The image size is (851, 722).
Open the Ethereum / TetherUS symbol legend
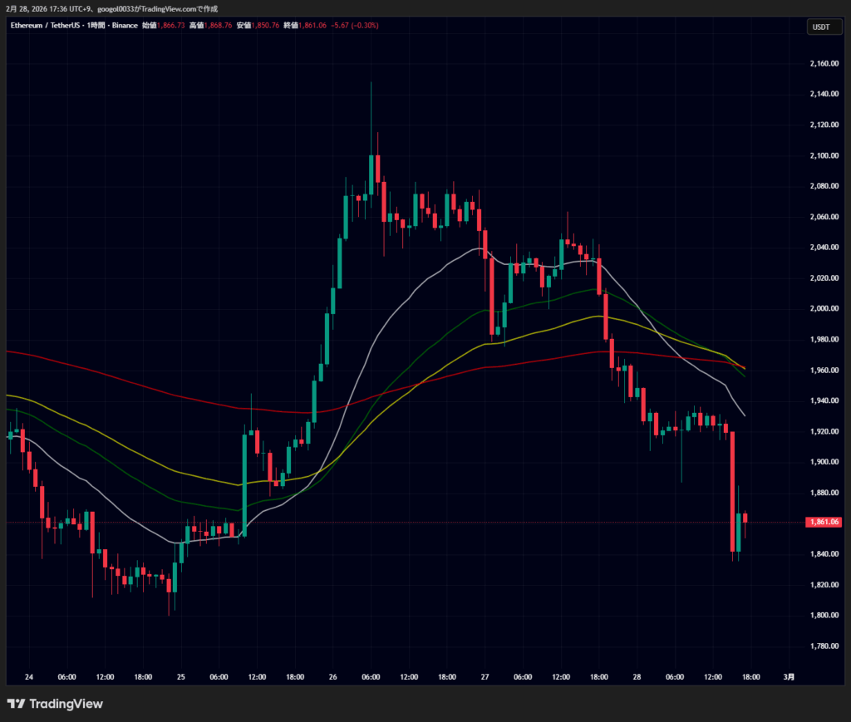click(x=46, y=25)
